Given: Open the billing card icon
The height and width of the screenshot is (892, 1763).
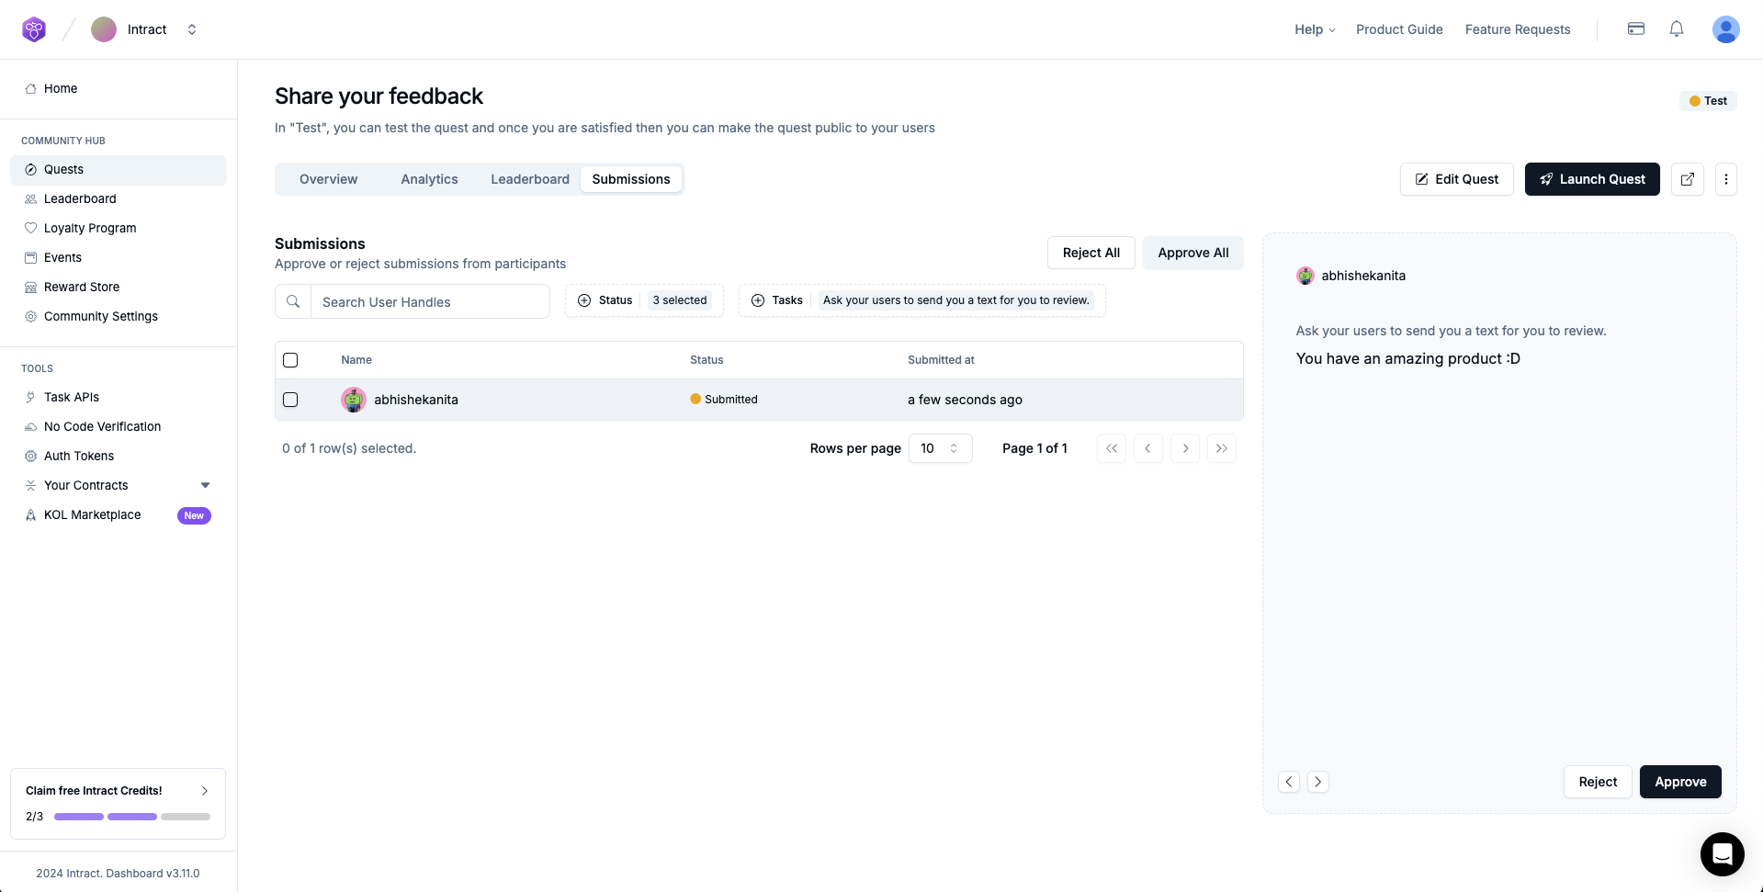Looking at the screenshot, I should [x=1635, y=29].
